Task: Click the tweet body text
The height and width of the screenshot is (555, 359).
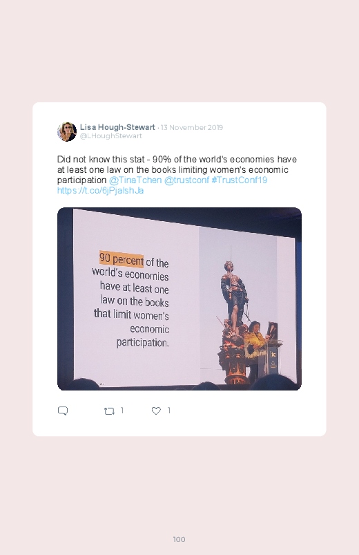Action: click(x=177, y=175)
